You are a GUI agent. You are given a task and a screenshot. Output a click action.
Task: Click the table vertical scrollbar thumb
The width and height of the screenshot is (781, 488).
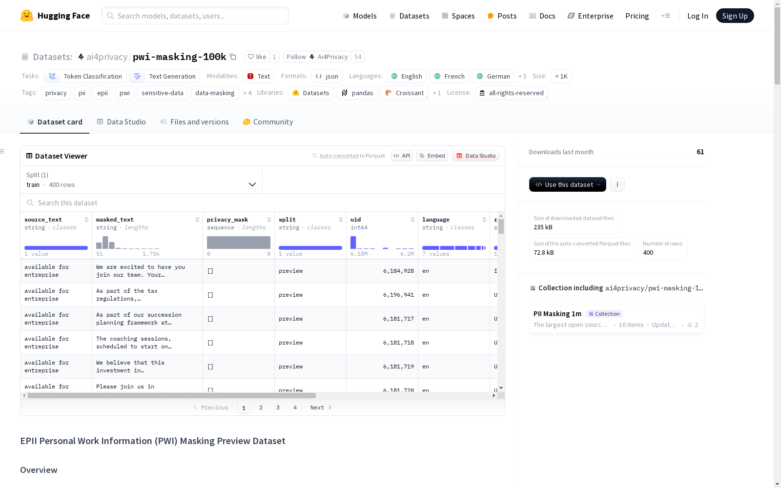501,226
